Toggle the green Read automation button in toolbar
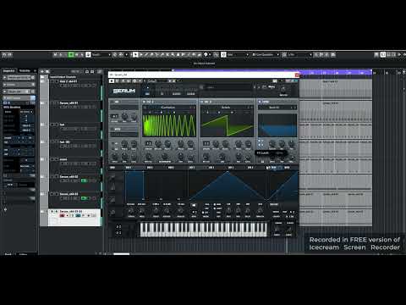 click(x=71, y=54)
